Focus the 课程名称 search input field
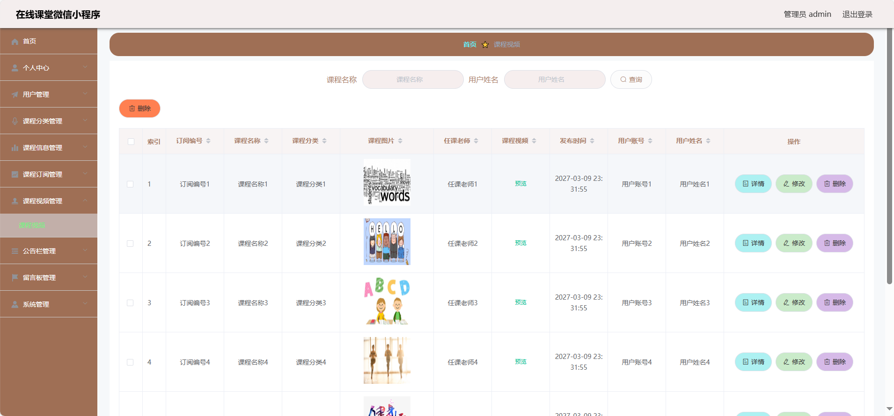 pos(413,79)
